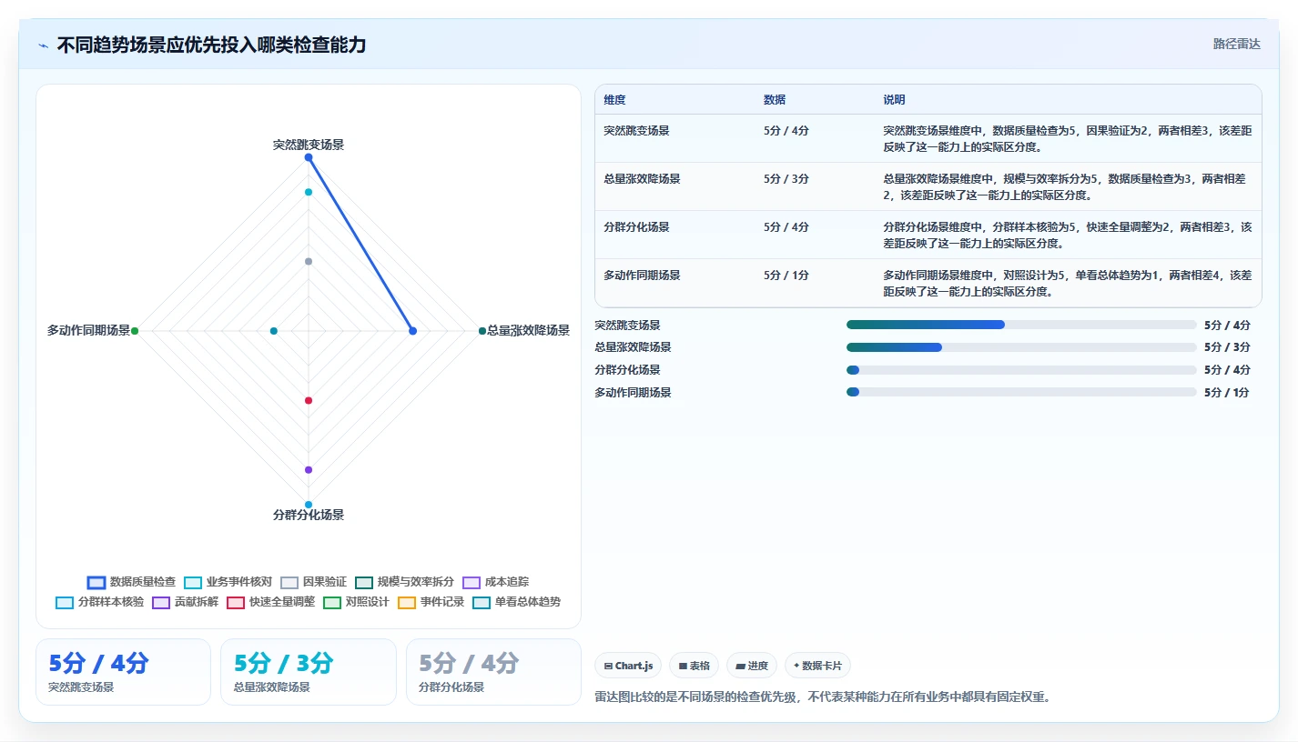The width and height of the screenshot is (1298, 742).
Task: Toggle the 单看总体趋势 legend entry
Action: [517, 602]
